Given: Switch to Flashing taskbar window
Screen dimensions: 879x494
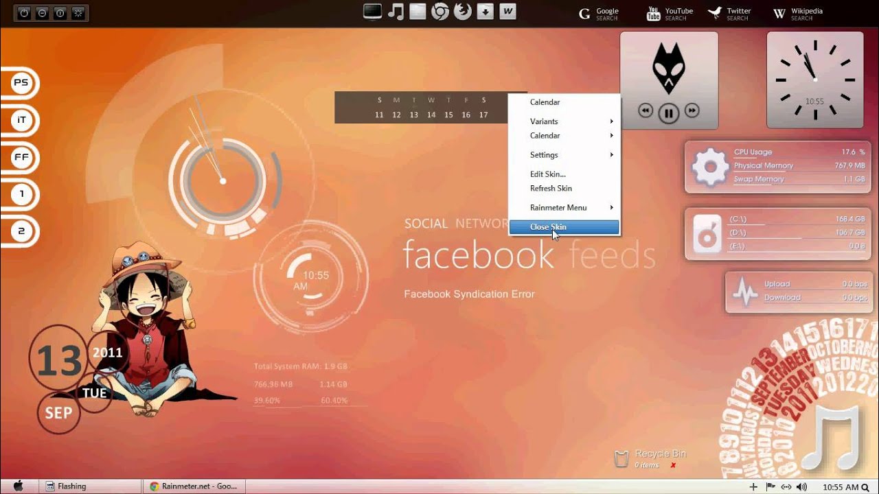Looking at the screenshot, I should point(90,486).
